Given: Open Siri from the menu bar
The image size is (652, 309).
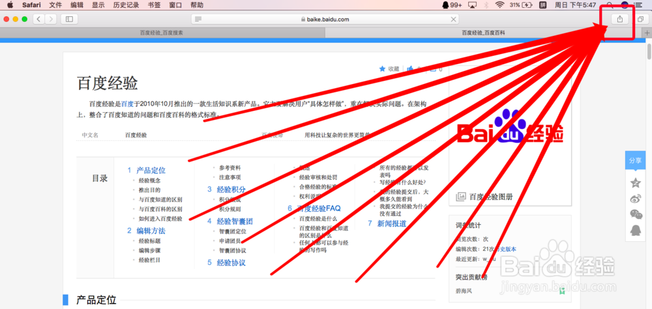Looking at the screenshot, I should [x=624, y=5].
